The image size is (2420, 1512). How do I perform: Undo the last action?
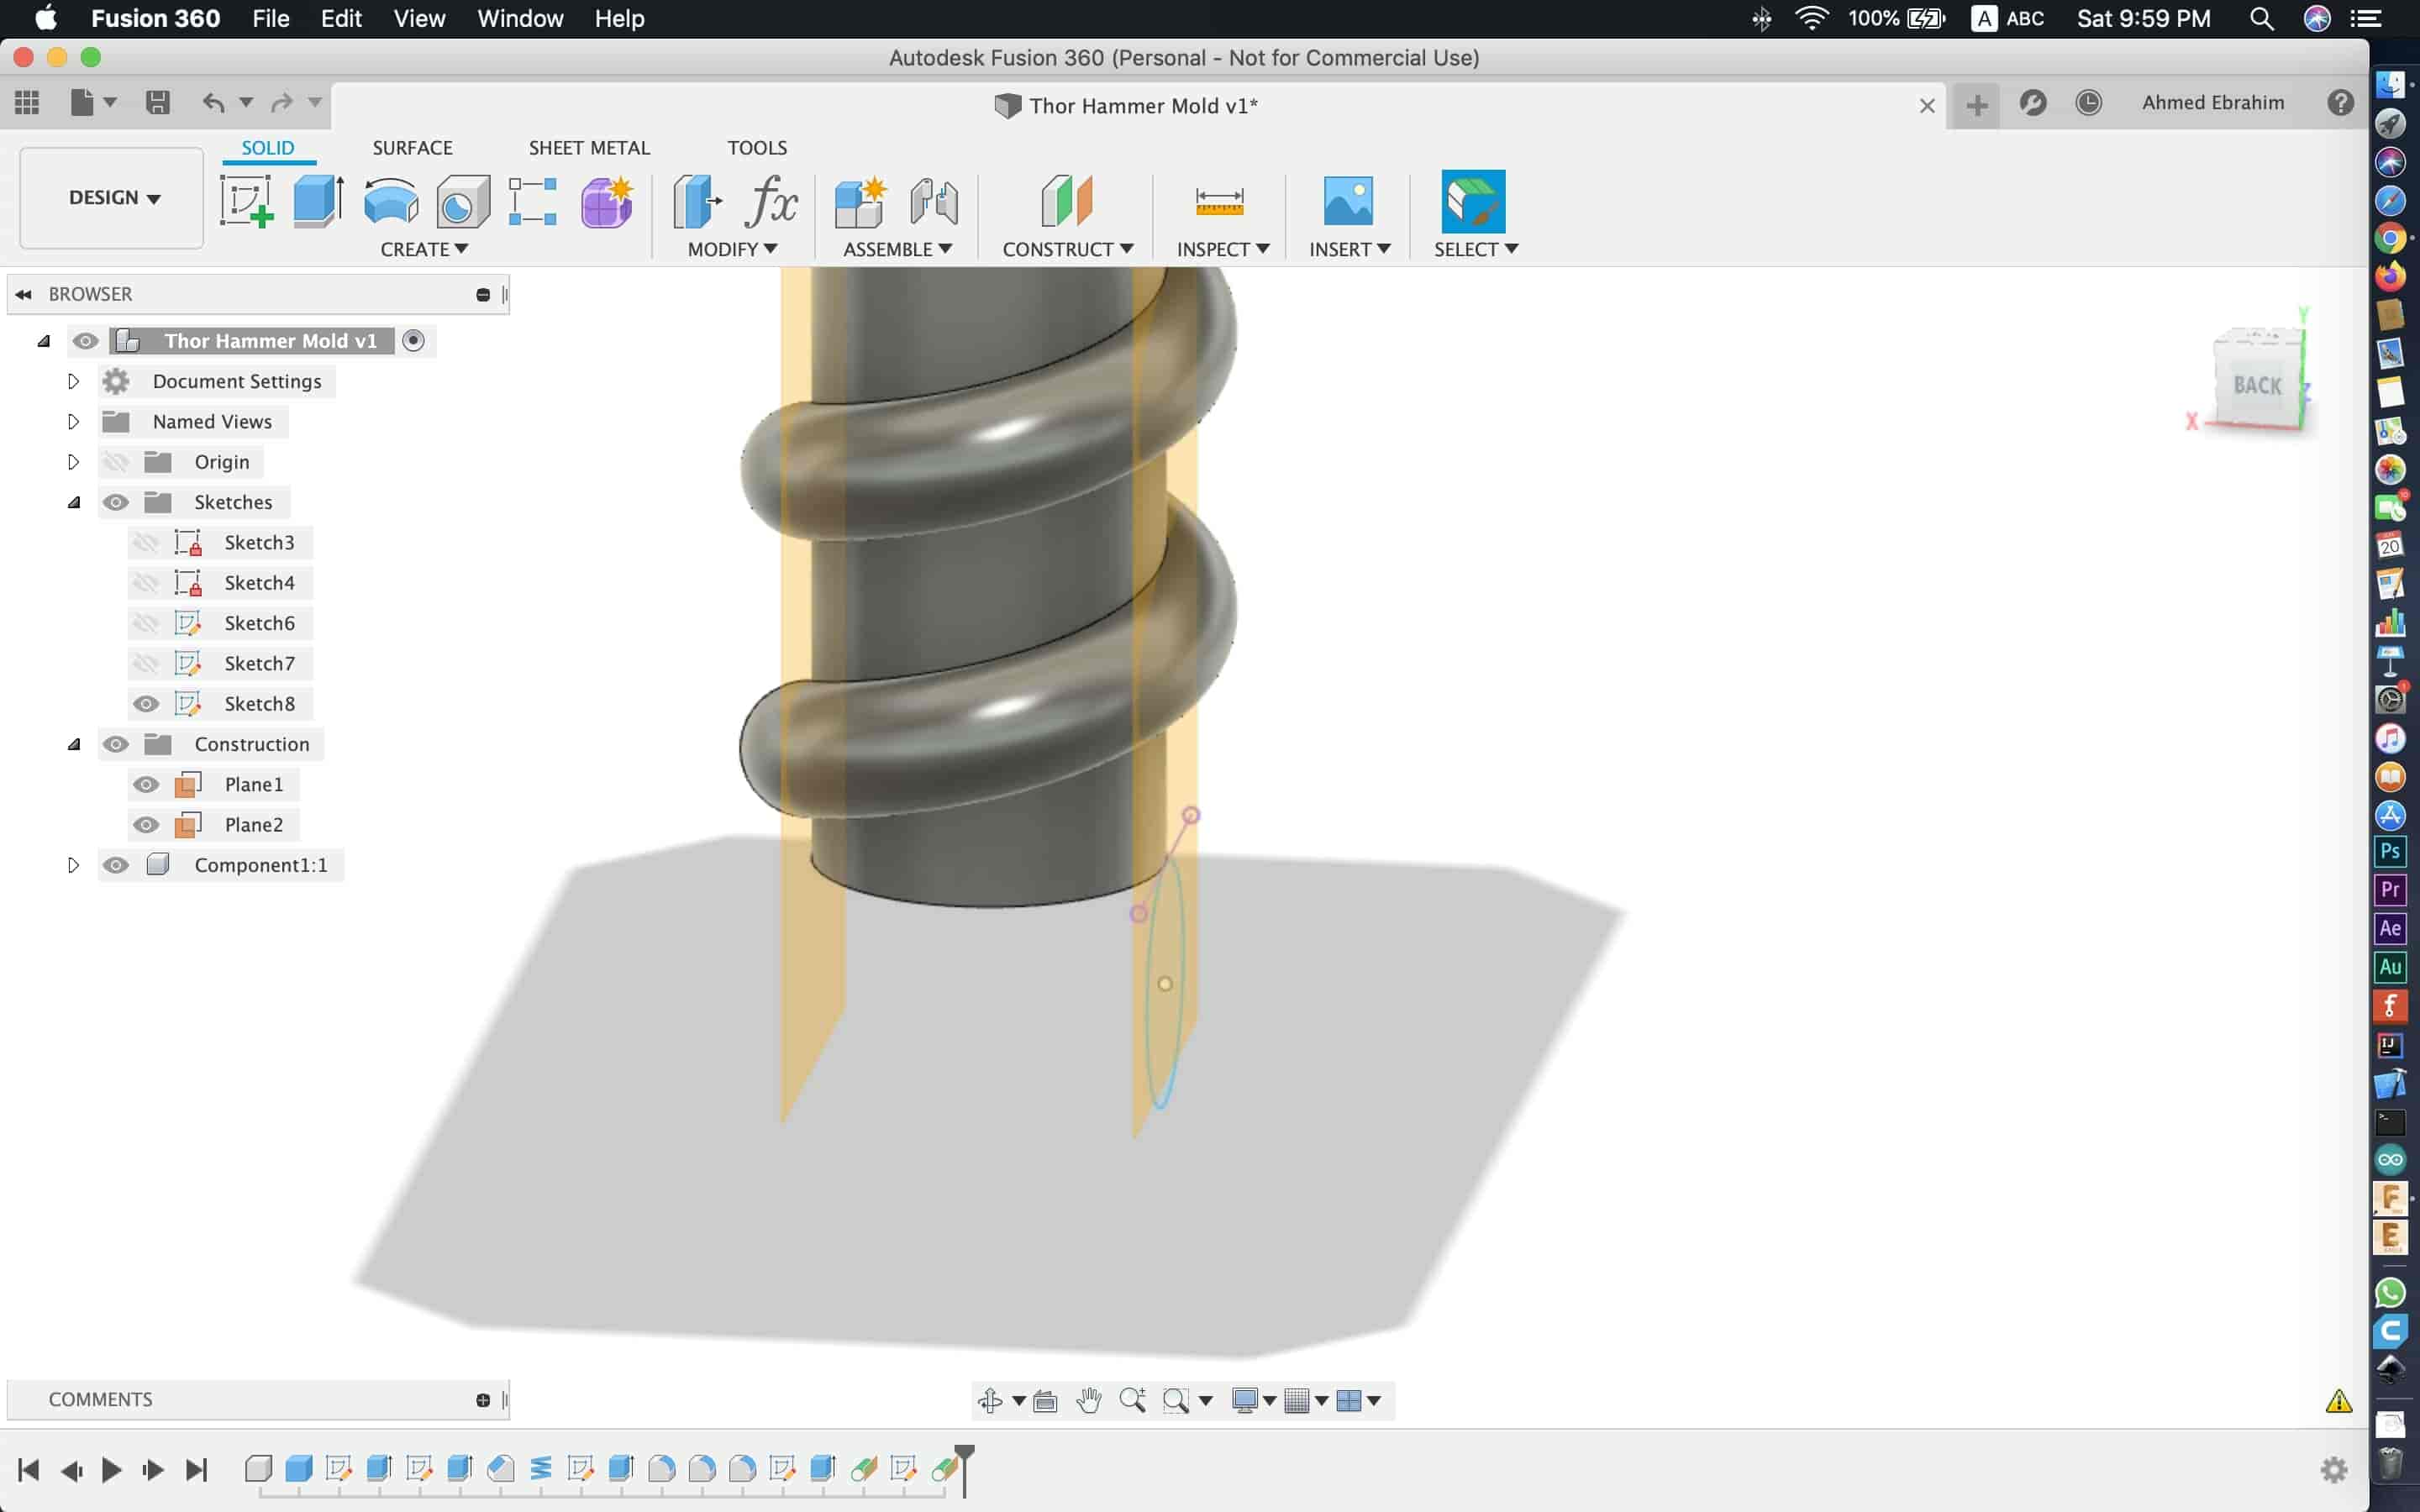coord(213,102)
